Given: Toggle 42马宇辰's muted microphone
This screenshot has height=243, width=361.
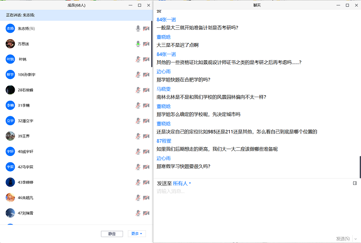Looking at the screenshot, I should (x=138, y=167).
